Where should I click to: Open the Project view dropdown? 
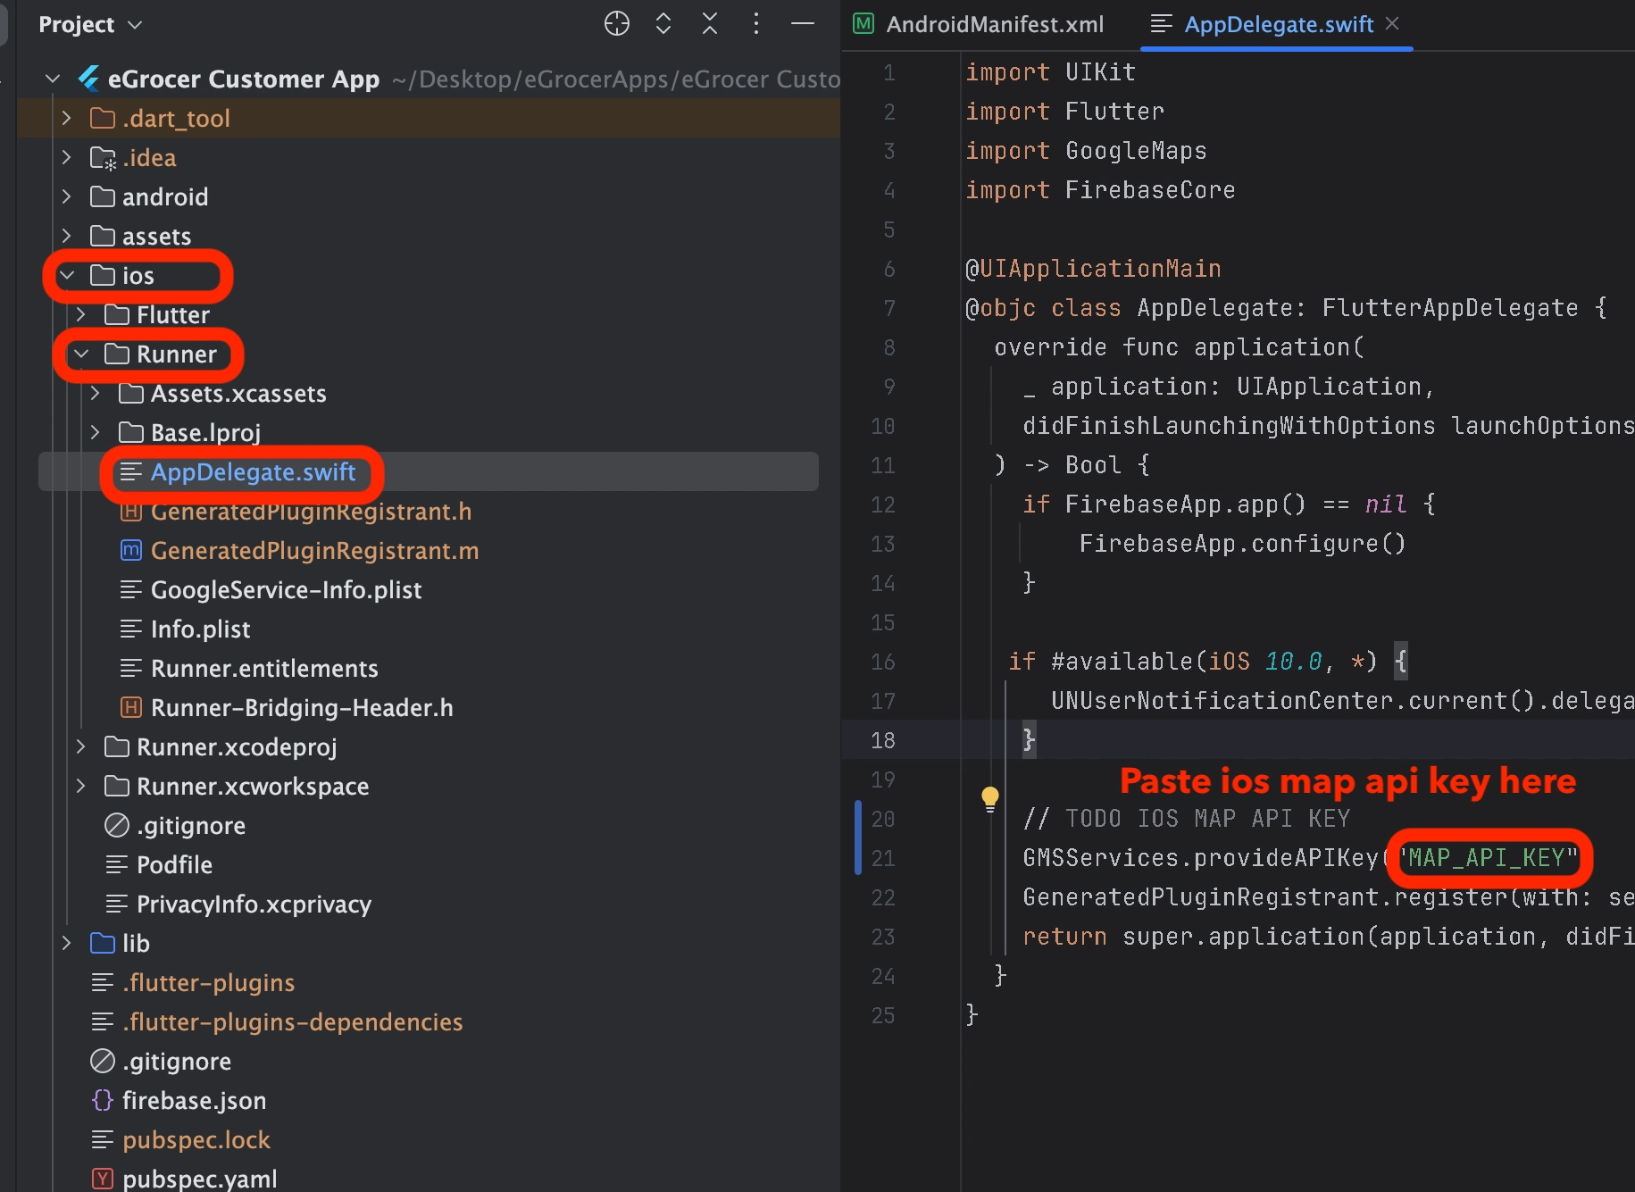click(x=90, y=24)
